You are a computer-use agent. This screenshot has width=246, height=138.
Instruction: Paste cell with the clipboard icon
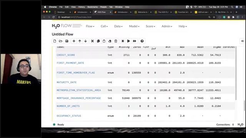tap(104, 41)
